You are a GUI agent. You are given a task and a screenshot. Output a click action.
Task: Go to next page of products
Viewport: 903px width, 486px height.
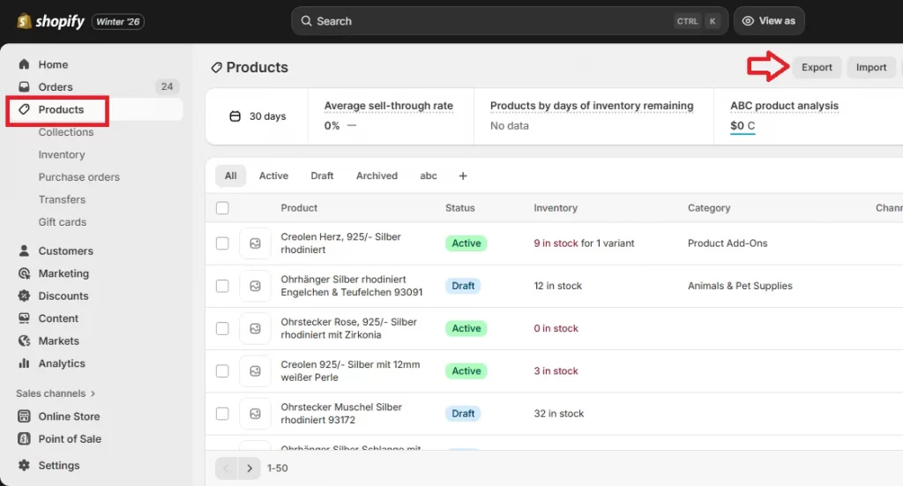250,468
